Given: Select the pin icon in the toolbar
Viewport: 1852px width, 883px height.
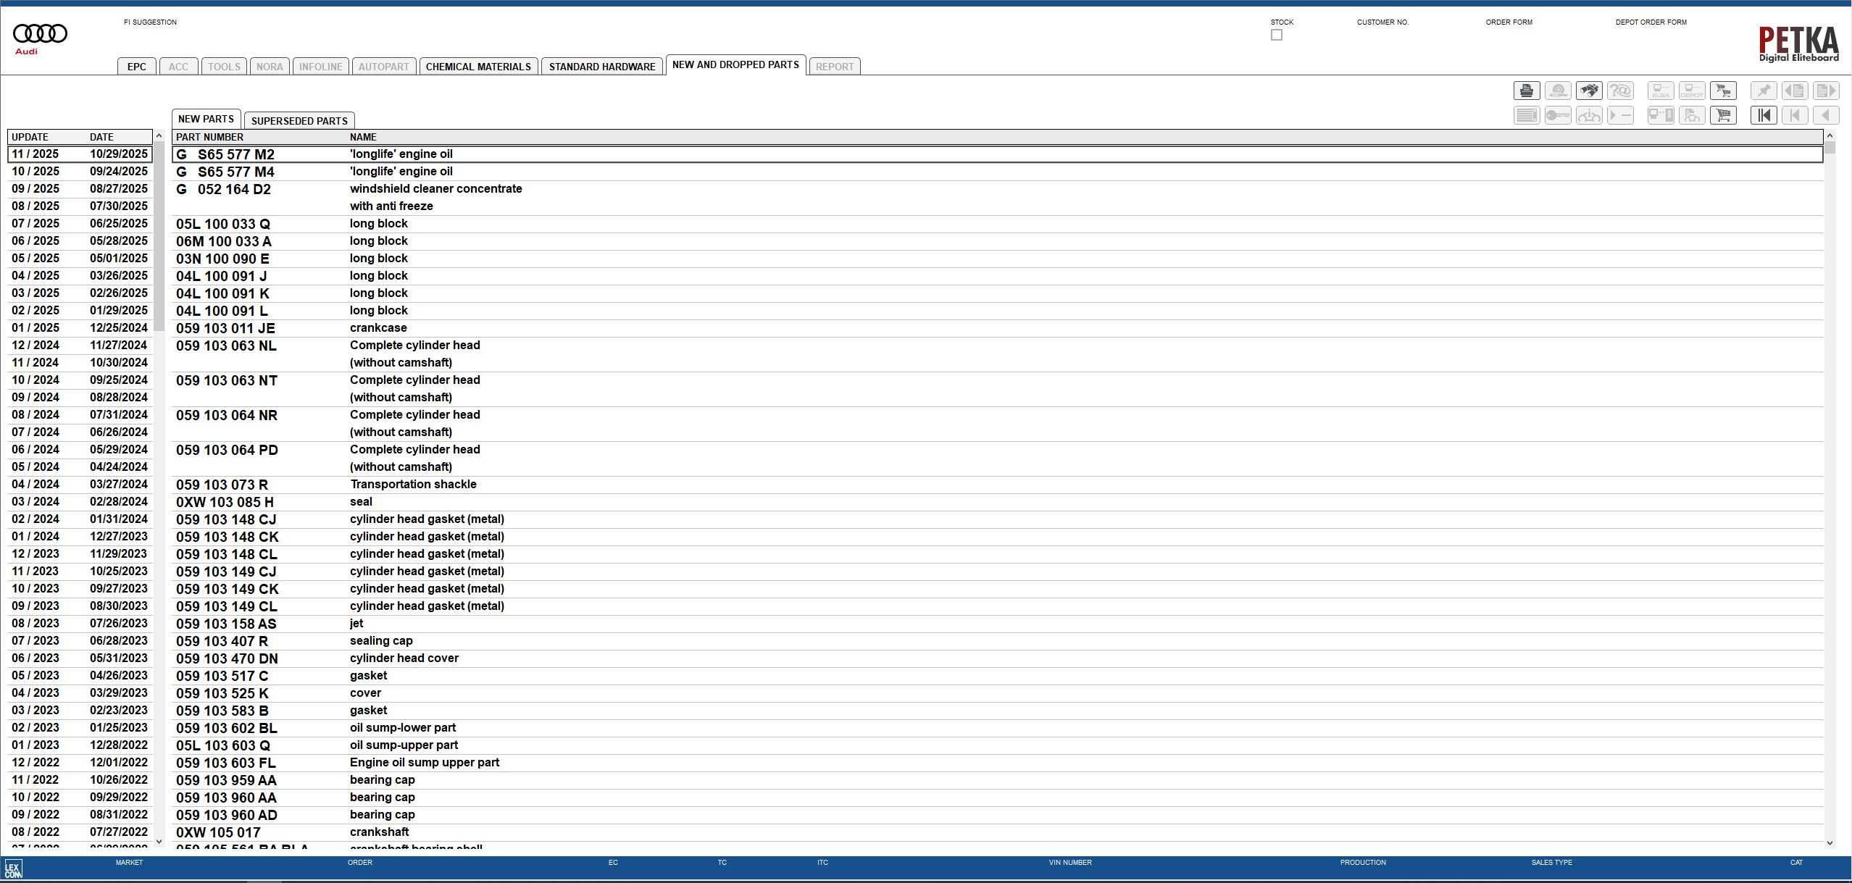Looking at the screenshot, I should (1764, 91).
